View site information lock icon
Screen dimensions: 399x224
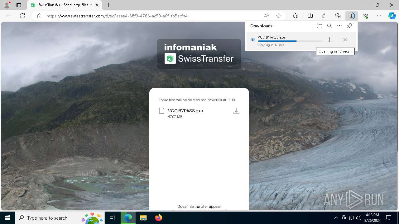[x=39, y=16]
